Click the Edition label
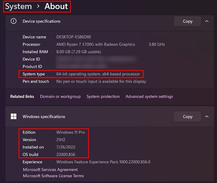The image size is (217, 183). tap(29, 132)
